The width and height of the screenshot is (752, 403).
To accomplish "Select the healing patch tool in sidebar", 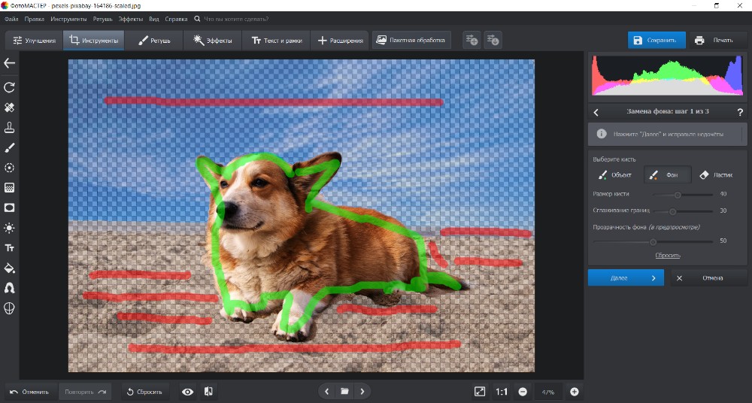I will pyautogui.click(x=10, y=108).
